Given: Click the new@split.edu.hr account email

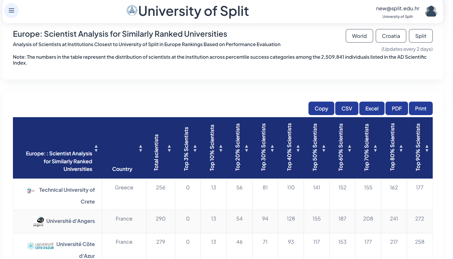Looking at the screenshot, I should pyautogui.click(x=397, y=9).
